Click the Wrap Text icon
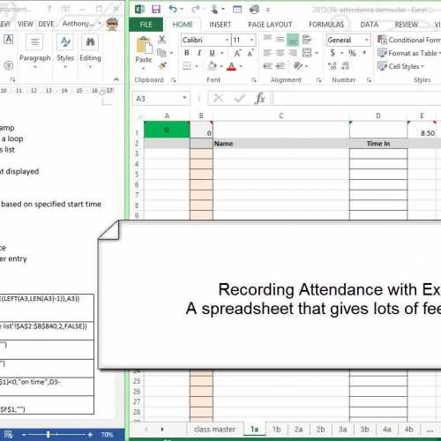 pos(307,40)
